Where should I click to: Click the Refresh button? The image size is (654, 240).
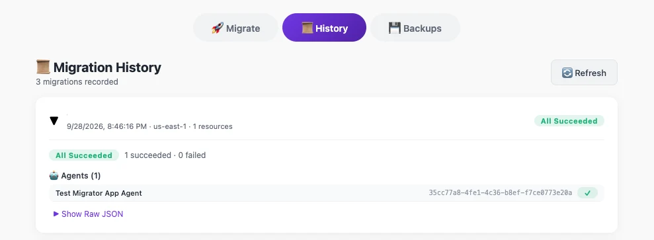pos(584,73)
